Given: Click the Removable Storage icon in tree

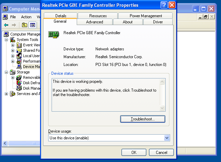Looking at the screenshot, I should 19,77.
